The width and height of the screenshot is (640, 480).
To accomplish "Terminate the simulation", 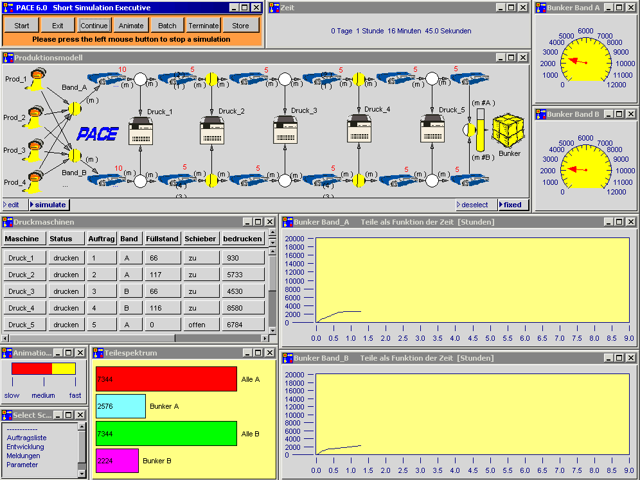I will [x=204, y=26].
